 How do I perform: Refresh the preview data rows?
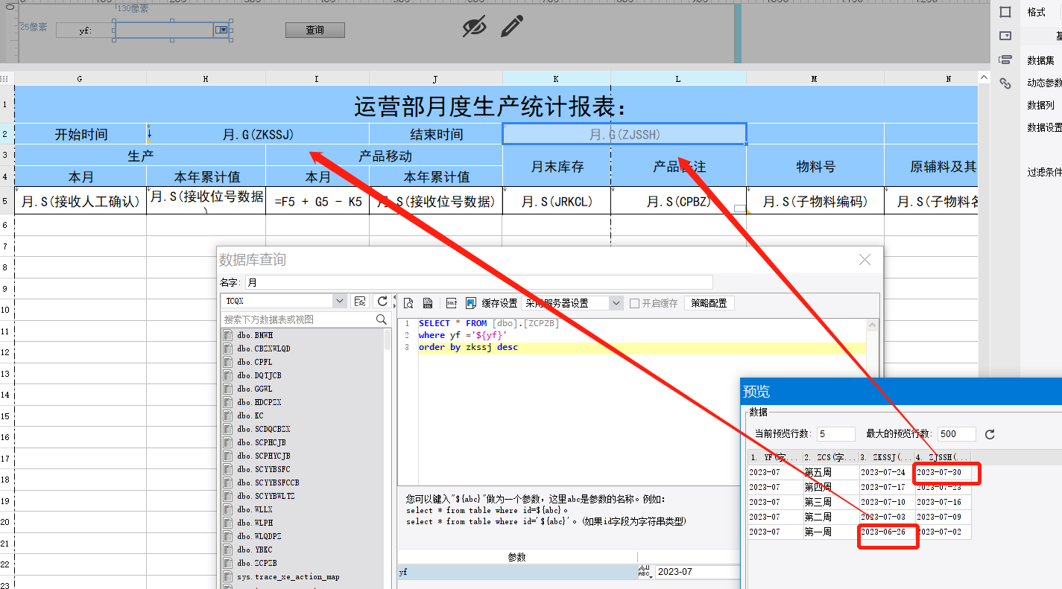click(x=990, y=434)
